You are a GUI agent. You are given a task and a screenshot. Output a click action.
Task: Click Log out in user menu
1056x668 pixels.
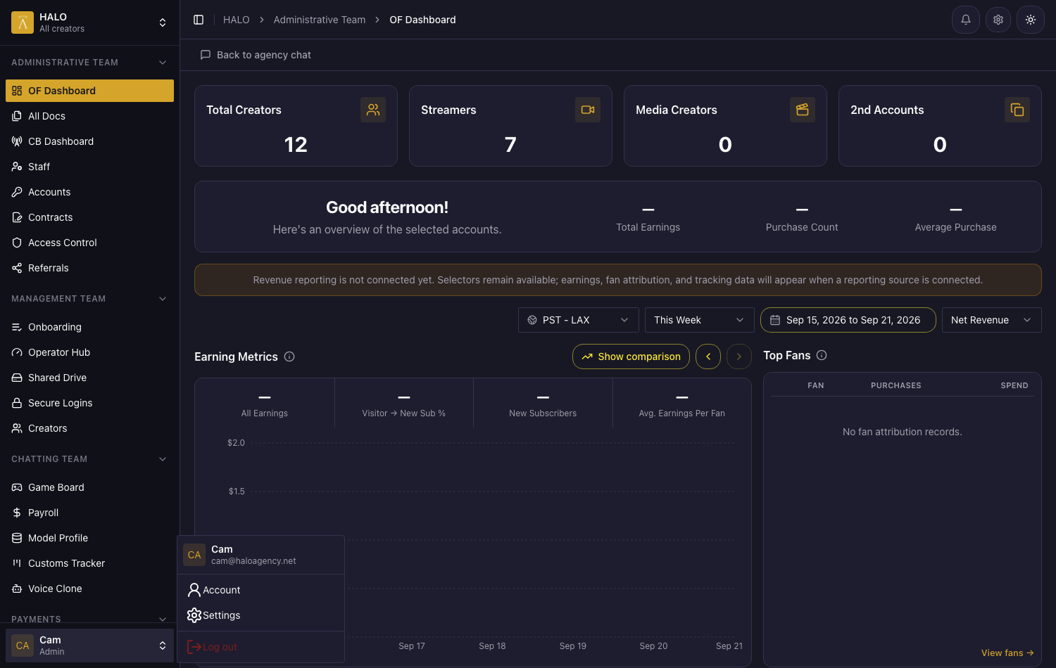point(260,647)
